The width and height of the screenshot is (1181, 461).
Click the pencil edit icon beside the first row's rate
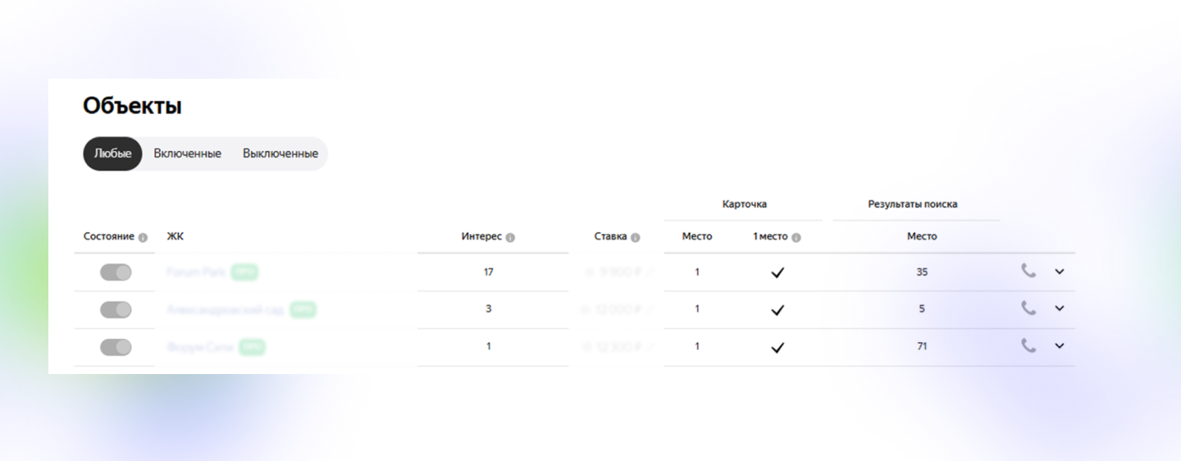(x=650, y=272)
